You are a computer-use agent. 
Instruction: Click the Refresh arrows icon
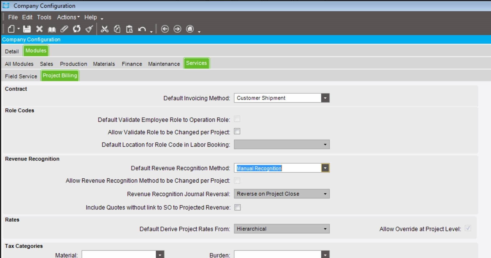77,29
